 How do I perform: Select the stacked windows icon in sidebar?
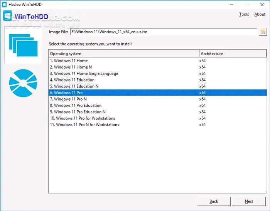pos(23,45)
